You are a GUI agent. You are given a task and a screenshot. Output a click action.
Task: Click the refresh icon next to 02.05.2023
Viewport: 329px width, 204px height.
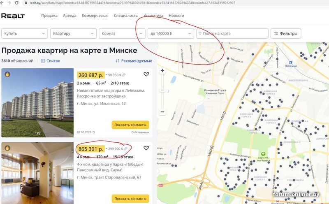coord(94,132)
